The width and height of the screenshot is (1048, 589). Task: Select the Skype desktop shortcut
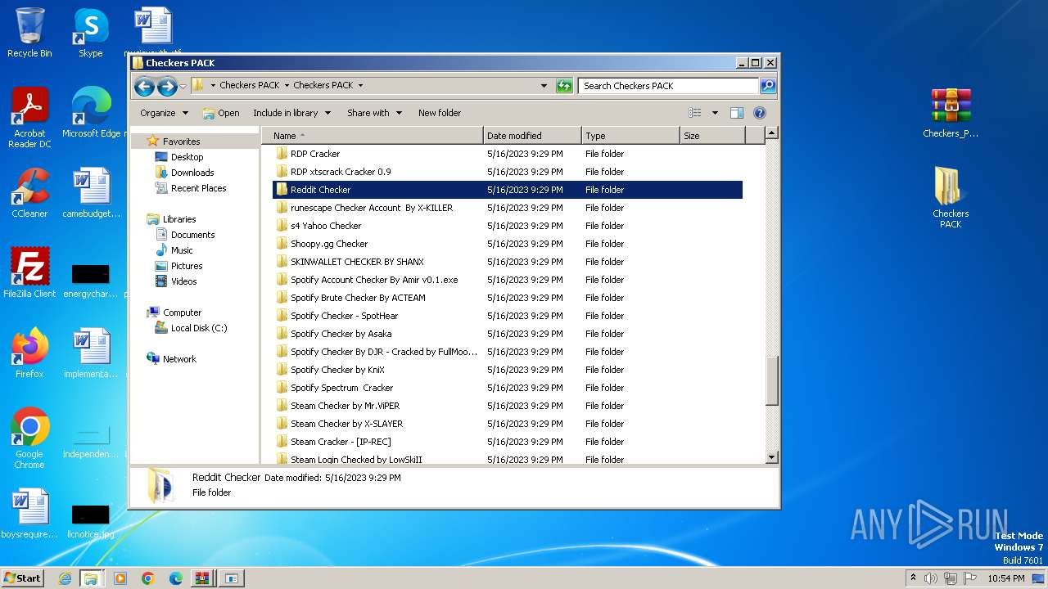pos(91,33)
